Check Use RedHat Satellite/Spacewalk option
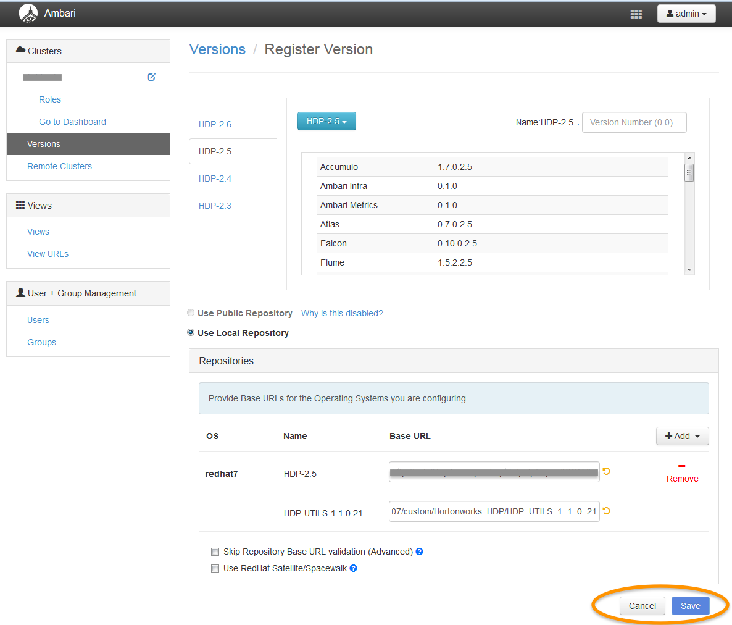The height and width of the screenshot is (625, 732). coord(215,568)
